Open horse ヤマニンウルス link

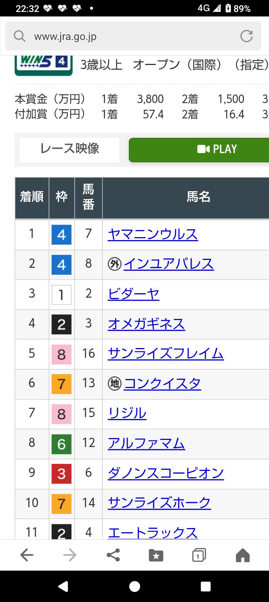point(153,234)
